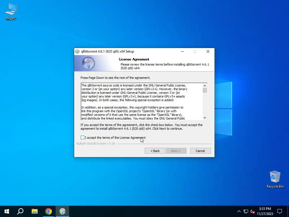The height and width of the screenshot is (217, 289).
Task: Click qBittorrent icon in setup title bar
Action: (x=77, y=51)
